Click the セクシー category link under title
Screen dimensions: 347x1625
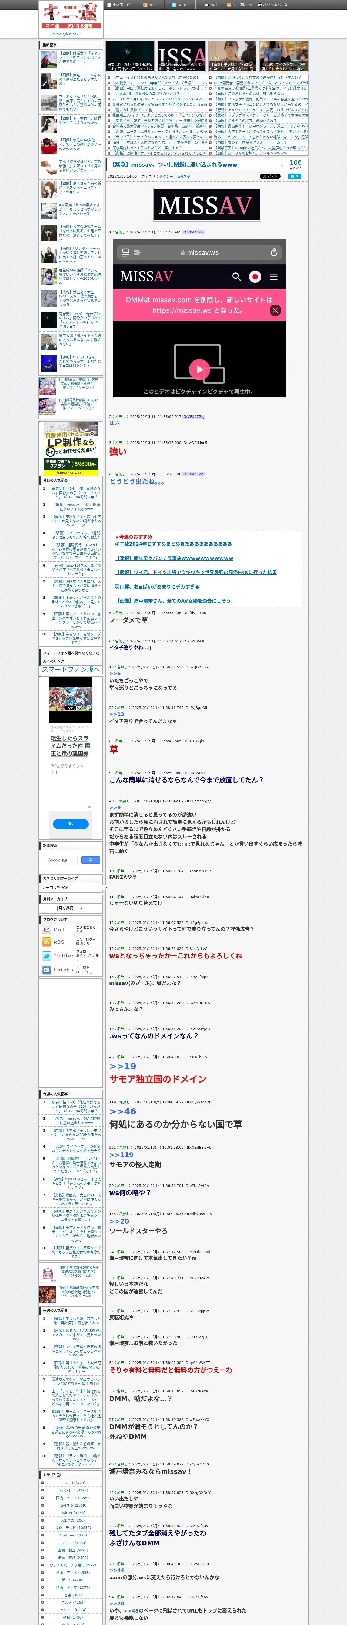pyautogui.click(x=166, y=177)
